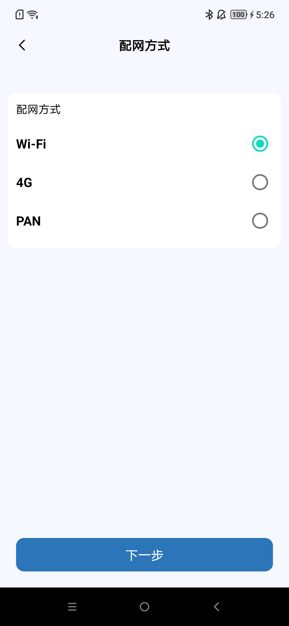Screen dimensions: 289x626
Task: Open the recent apps navigation icon
Action: (x=72, y=607)
